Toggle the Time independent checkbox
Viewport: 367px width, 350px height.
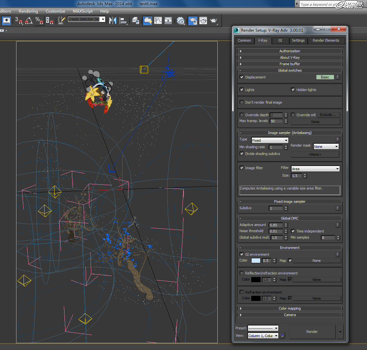click(x=293, y=231)
